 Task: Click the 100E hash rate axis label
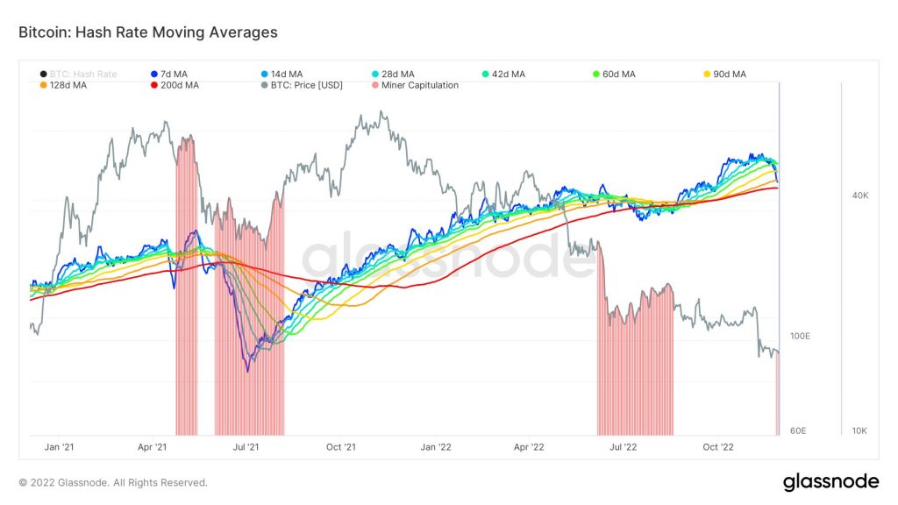800,337
